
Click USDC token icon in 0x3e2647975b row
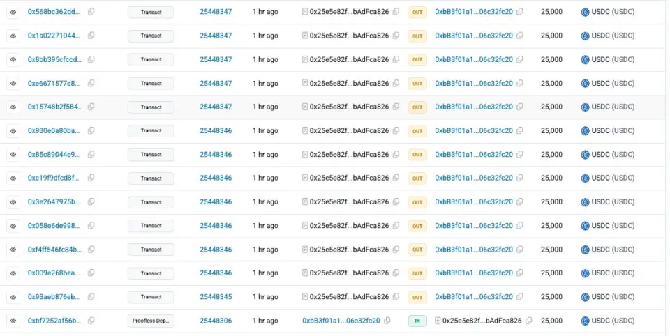click(x=585, y=202)
